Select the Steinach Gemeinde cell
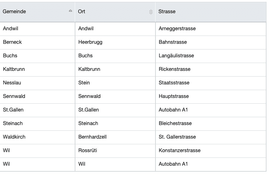275x183 pixels. [x=37, y=124]
